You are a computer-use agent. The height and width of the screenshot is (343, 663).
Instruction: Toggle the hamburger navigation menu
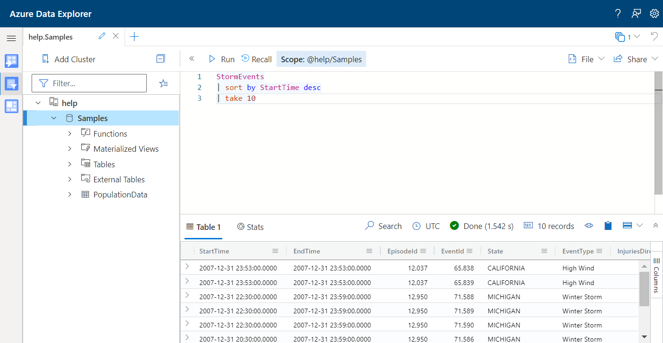click(x=11, y=38)
